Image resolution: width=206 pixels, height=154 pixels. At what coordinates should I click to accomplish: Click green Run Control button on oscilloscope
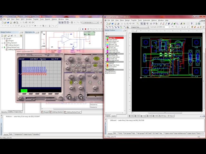(97, 58)
